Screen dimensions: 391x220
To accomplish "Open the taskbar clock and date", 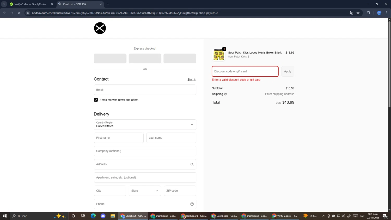I will [x=373, y=216].
